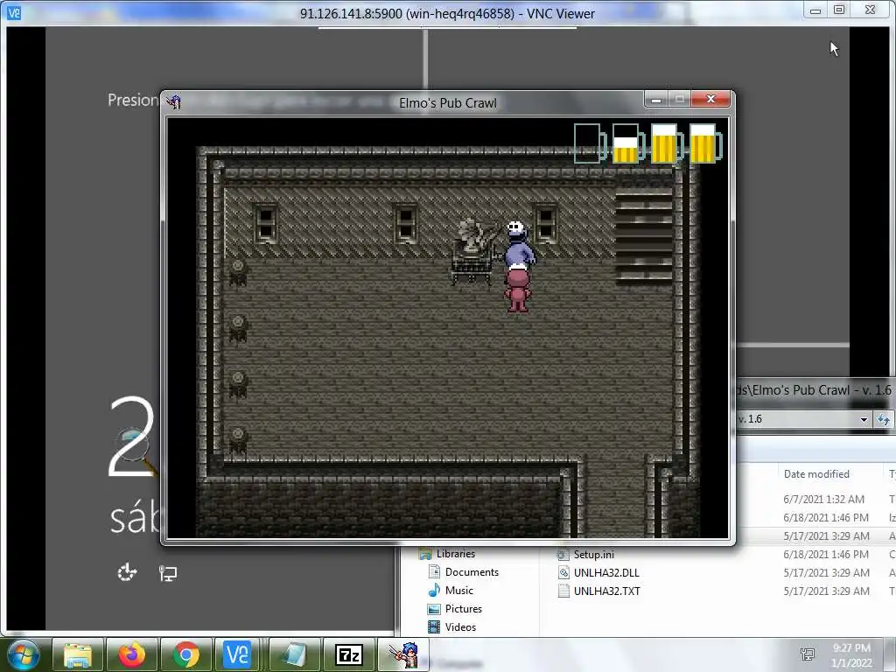Click the network icon on the lock screen
The image size is (896, 672).
pos(168,572)
